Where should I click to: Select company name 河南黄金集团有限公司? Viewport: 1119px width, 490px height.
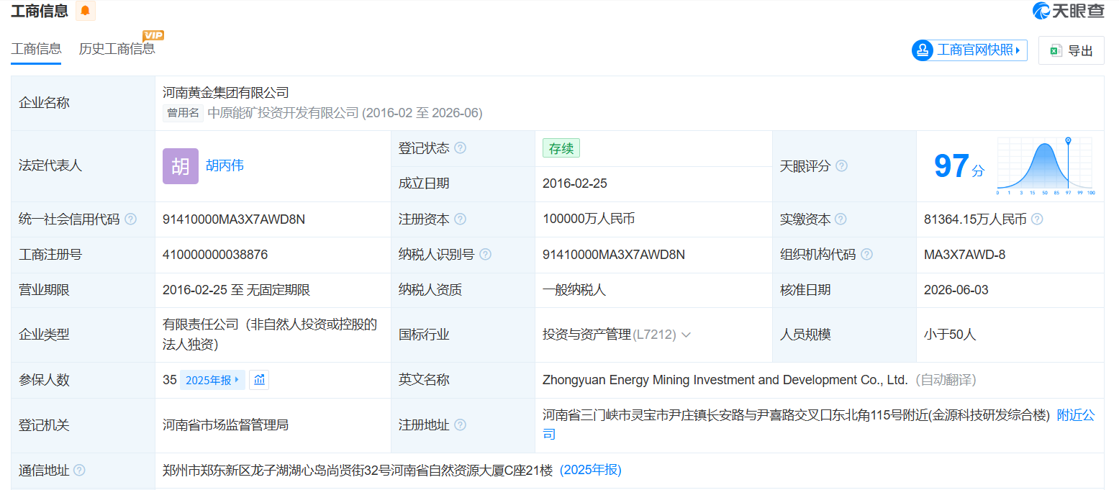tap(226, 93)
